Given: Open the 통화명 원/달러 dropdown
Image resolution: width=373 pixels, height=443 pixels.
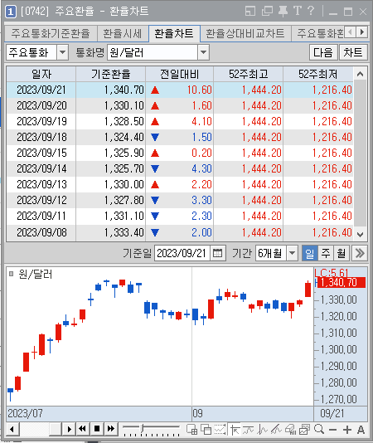Looking at the screenshot, I should pyautogui.click(x=203, y=52).
